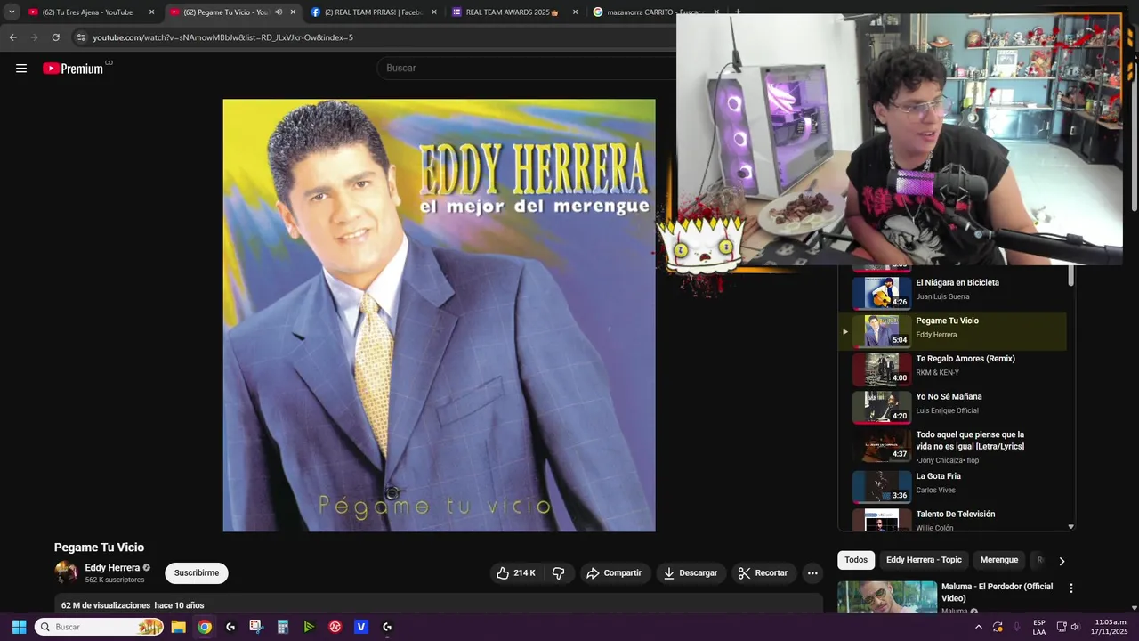Open site information icon in address bar
1139x641 pixels.
pyautogui.click(x=81, y=37)
